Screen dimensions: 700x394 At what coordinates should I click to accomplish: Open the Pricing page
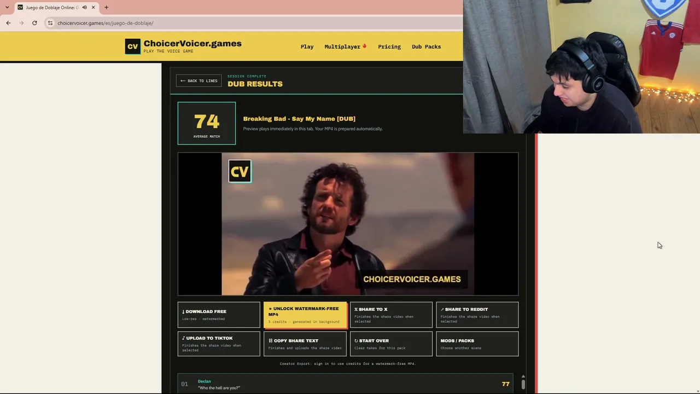[389, 47]
